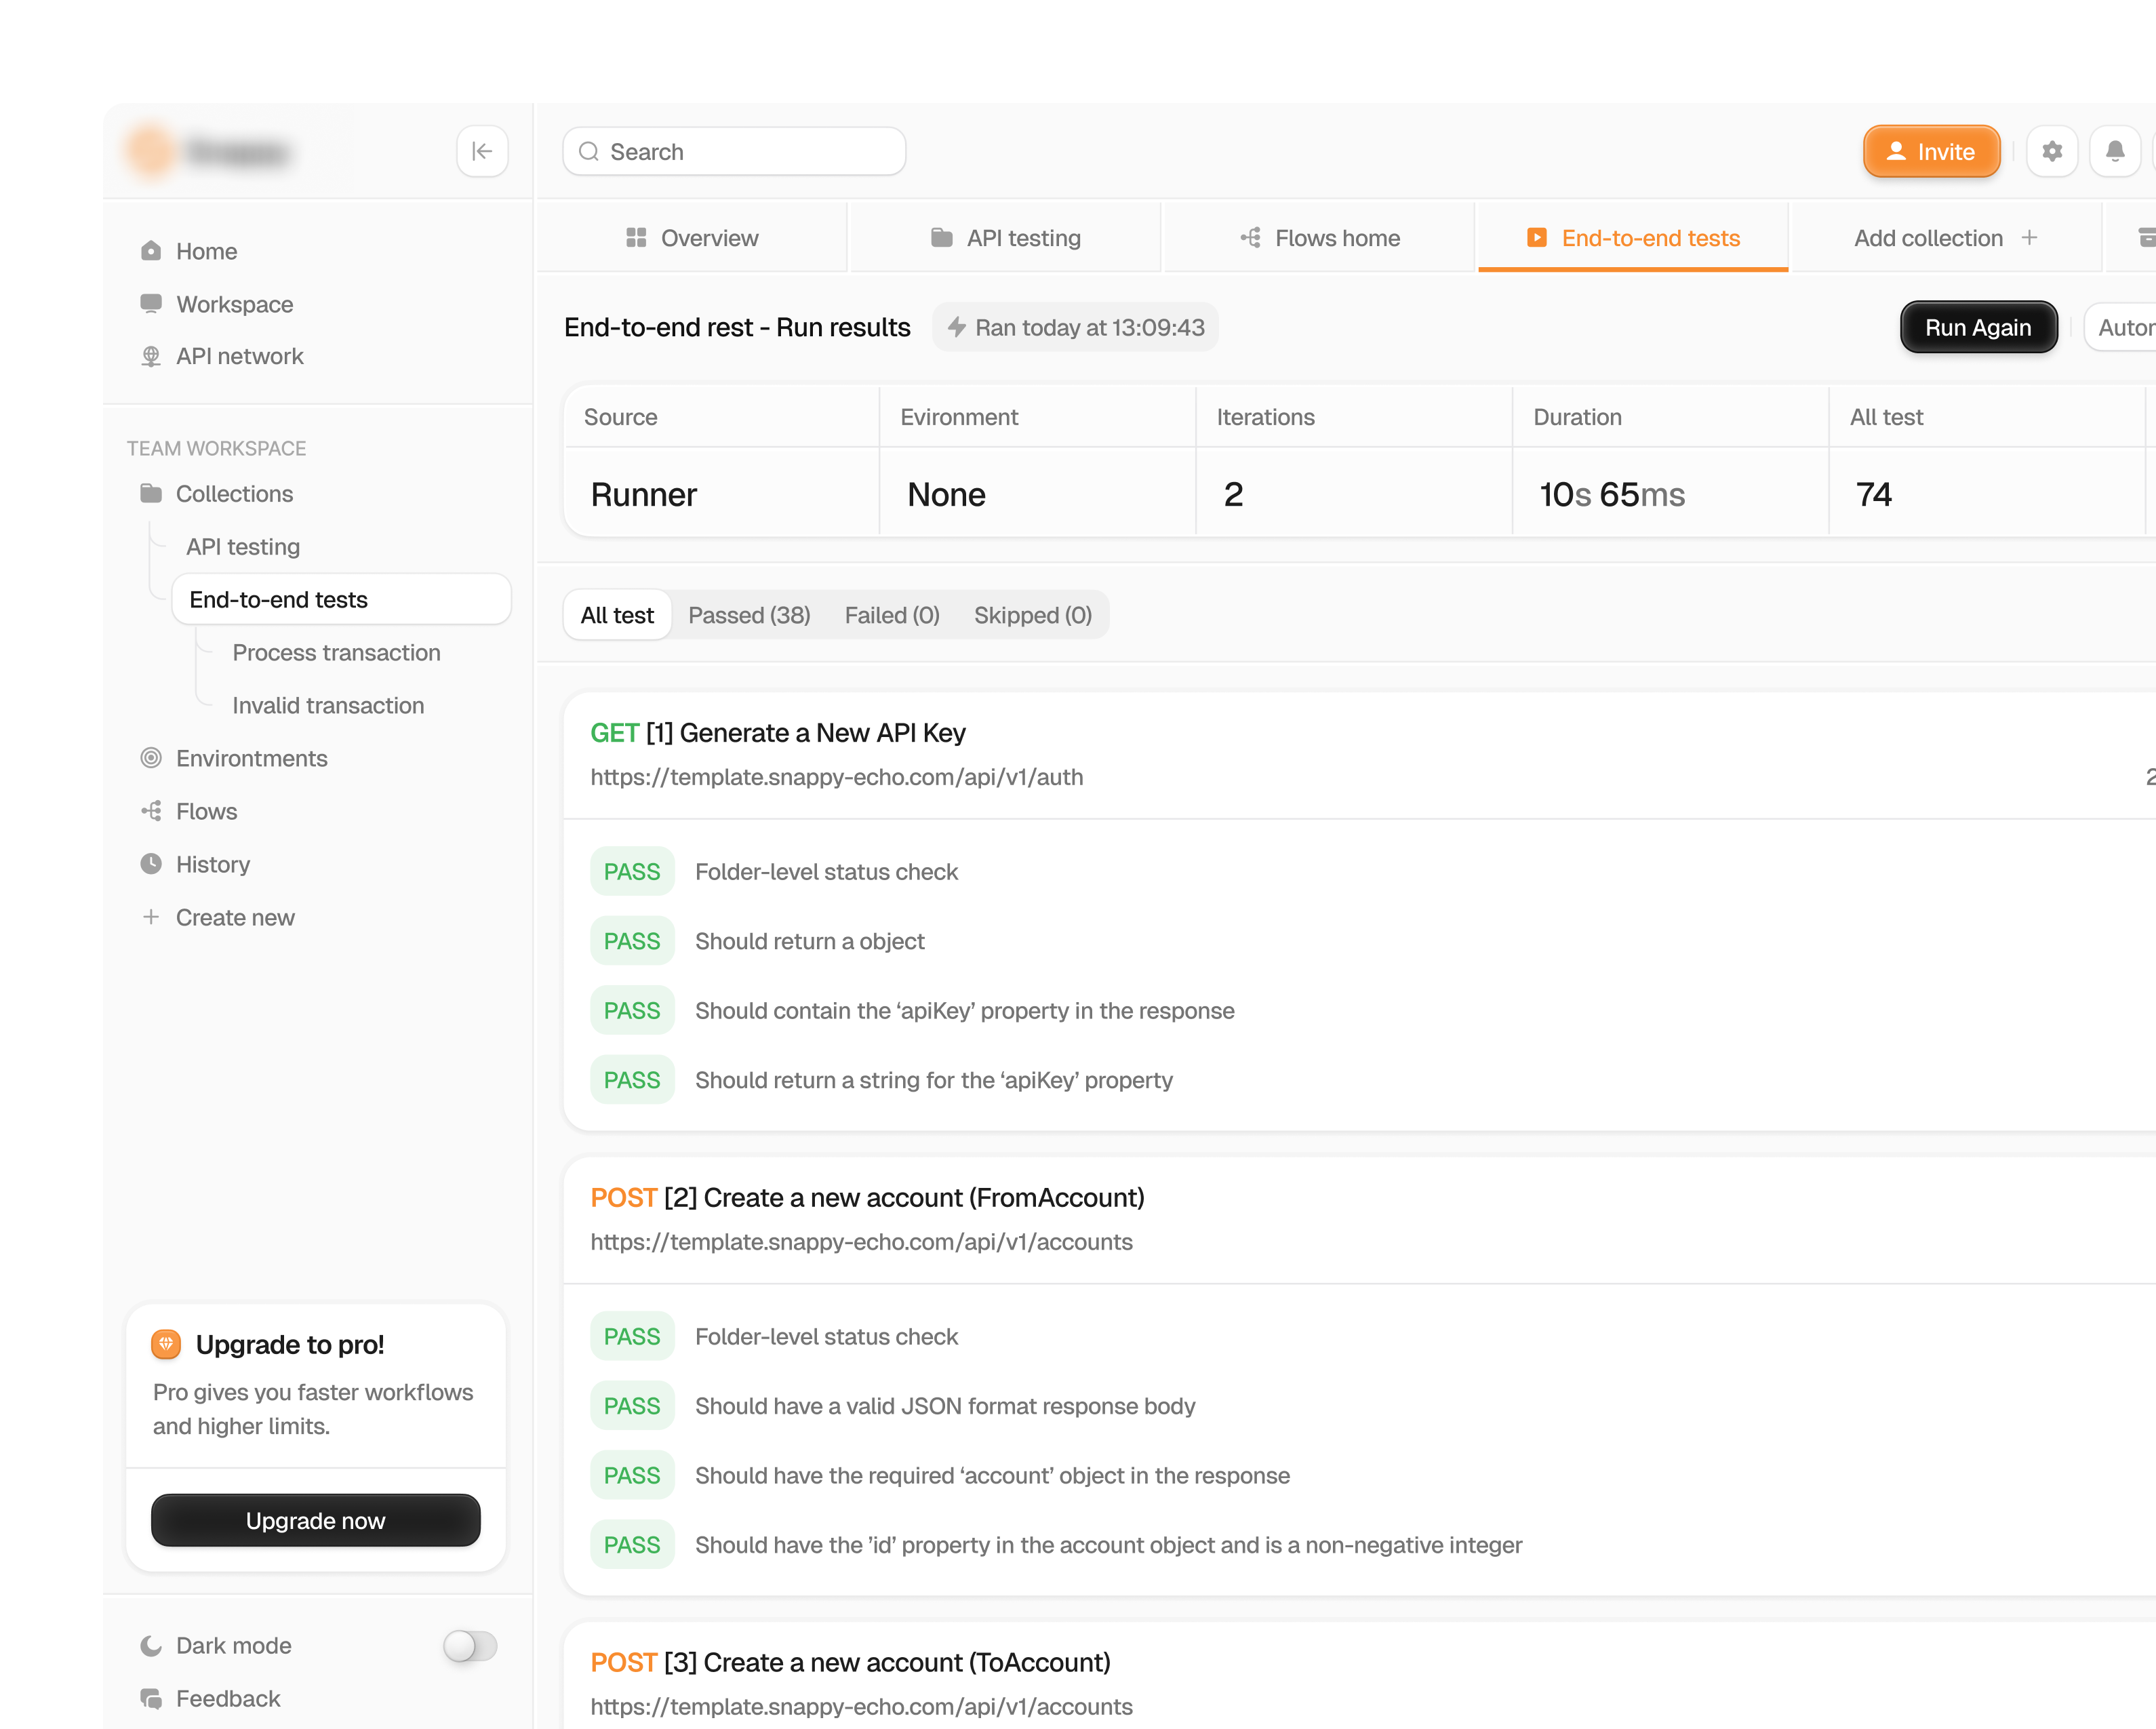Click the Workspace monitor icon
2156x1729 pixels.
point(151,304)
